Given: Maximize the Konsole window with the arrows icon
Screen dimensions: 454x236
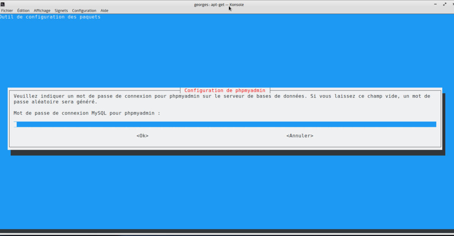Looking at the screenshot, I should point(444,4).
